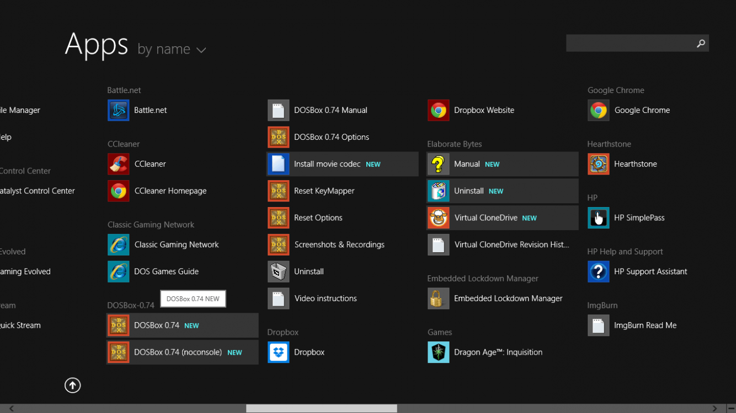The width and height of the screenshot is (736, 413).
Task: Click 'Catalyst Control Center' app label
Action: point(38,191)
